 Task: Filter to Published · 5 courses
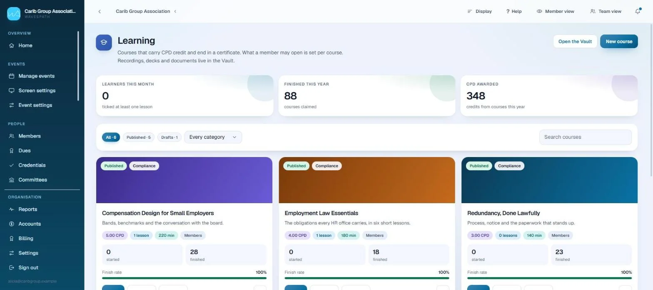tap(139, 137)
